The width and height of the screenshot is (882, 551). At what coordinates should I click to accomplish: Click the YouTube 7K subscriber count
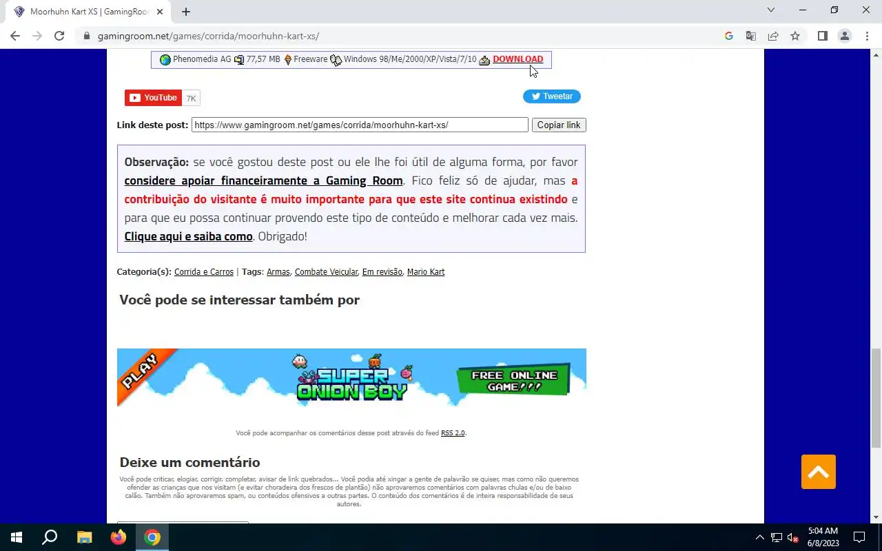(x=192, y=98)
